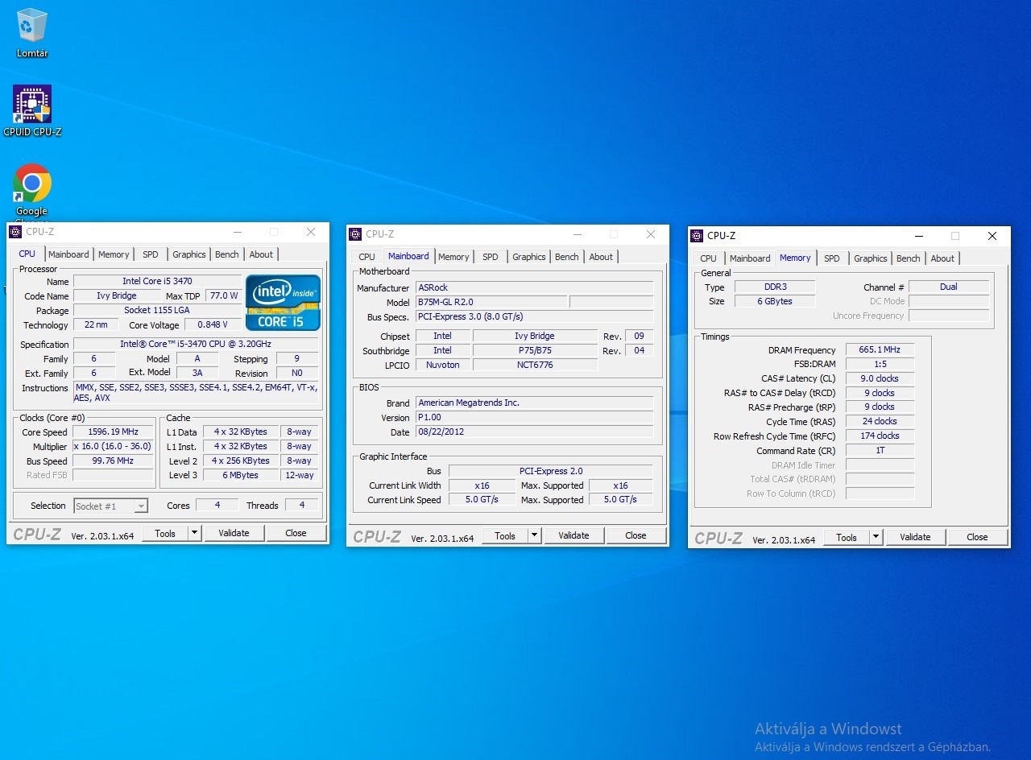Click the Memory Type field showing DDR3
This screenshot has width=1031, height=760.
[775, 287]
